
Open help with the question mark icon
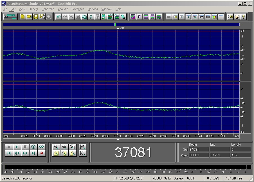[x=243, y=17]
